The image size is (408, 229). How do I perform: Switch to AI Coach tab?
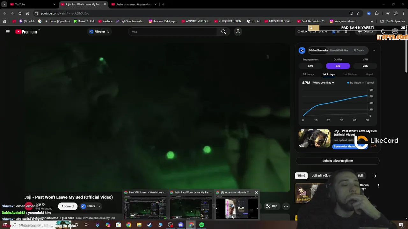359,50
